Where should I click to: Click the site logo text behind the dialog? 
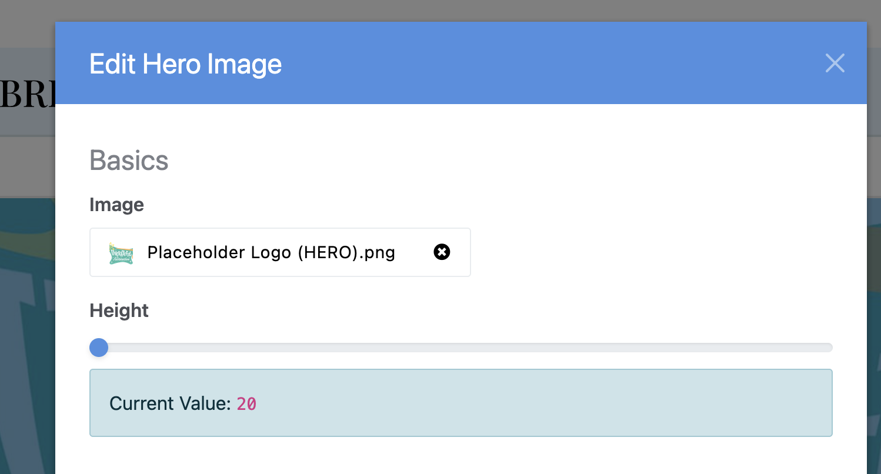pos(27,94)
